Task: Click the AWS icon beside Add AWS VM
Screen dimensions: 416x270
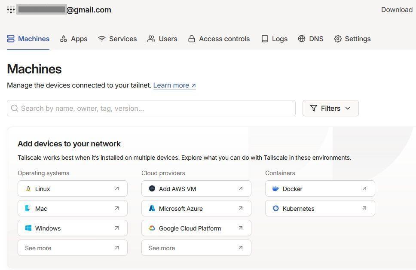Action: tap(152, 188)
